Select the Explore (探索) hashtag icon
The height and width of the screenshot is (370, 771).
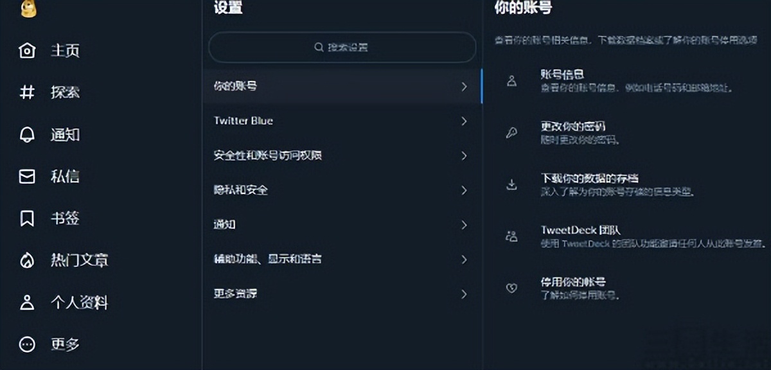(26, 92)
